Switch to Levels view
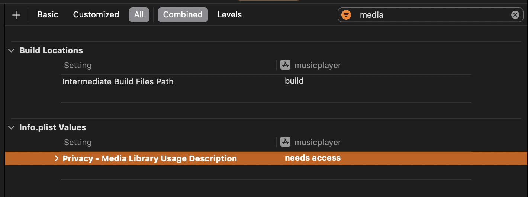This screenshot has width=528, height=197. [x=229, y=15]
